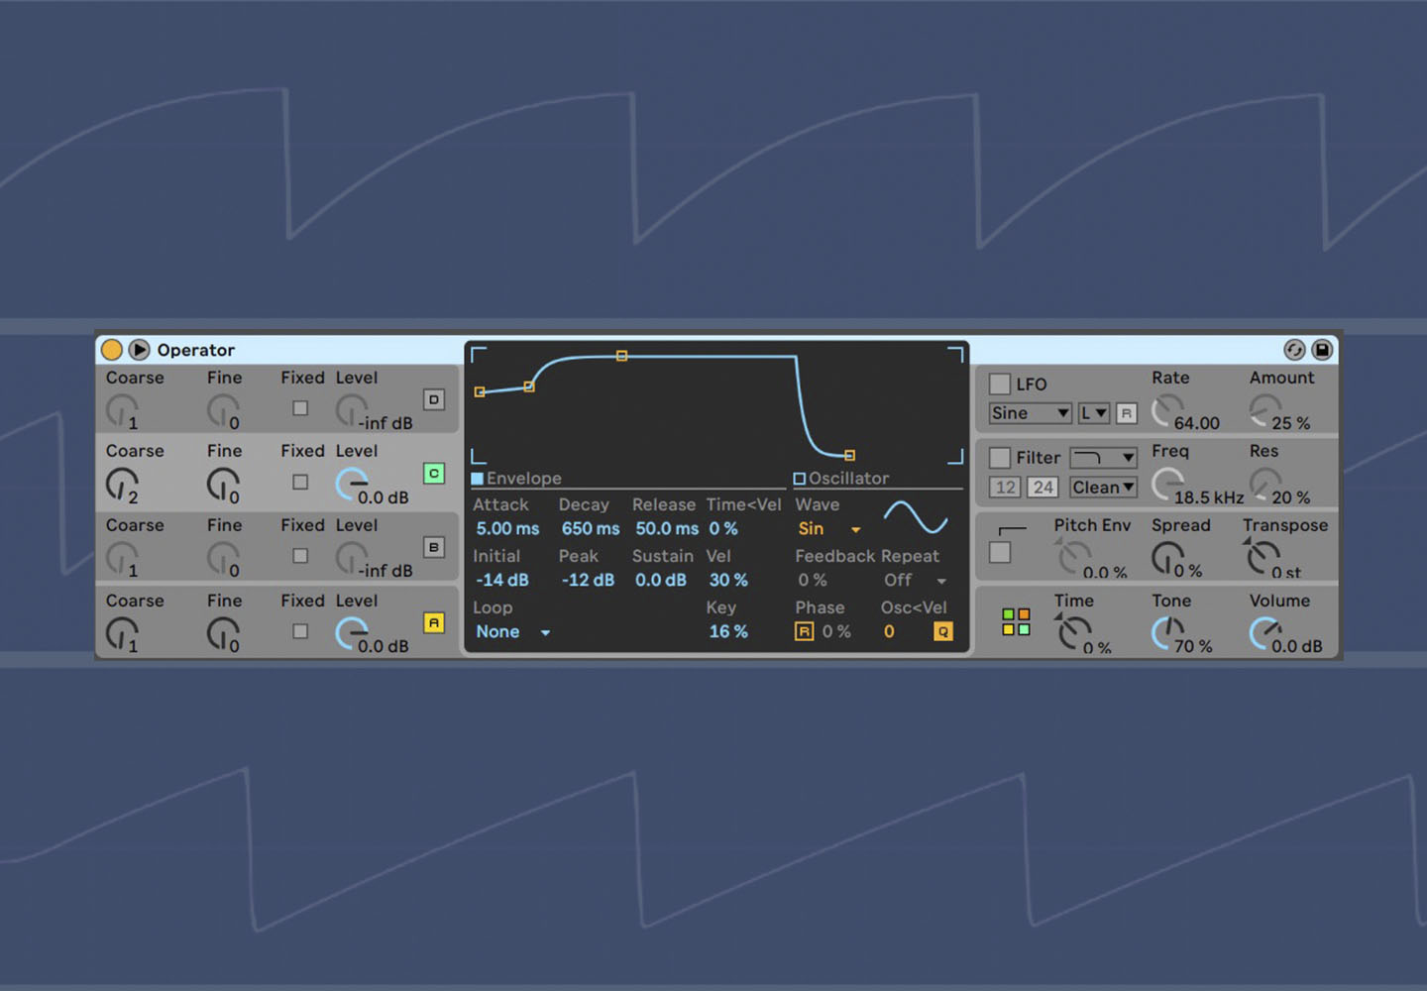Open the LFO Sine waveform dropdown
The image size is (1427, 991).
[1031, 413]
